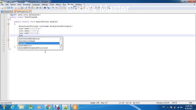Click 'Java source file' in the status bar
Screen dimensions: 196x110
pyautogui.click(x=6, y=103)
